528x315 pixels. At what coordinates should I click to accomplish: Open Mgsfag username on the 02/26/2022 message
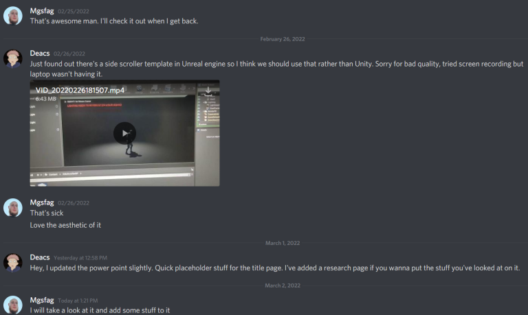[x=42, y=202]
